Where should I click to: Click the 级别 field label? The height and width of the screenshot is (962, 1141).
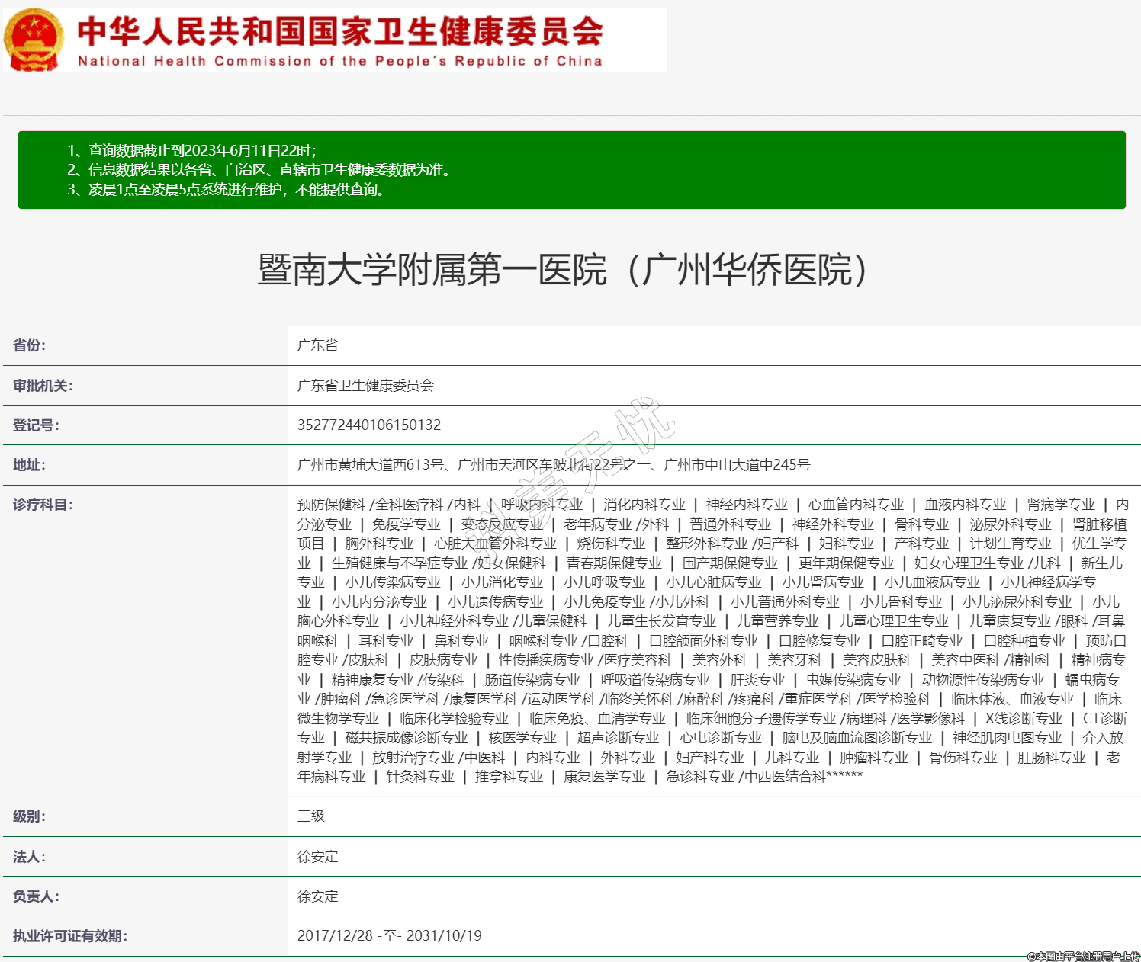(x=29, y=816)
